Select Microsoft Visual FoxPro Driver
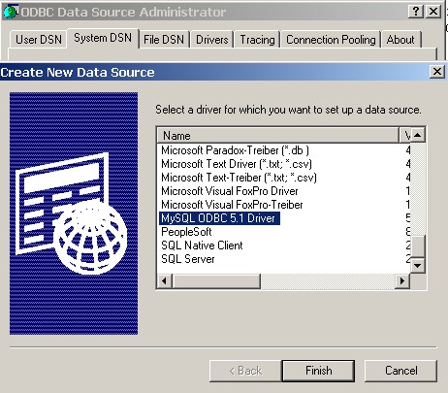448x393 pixels. coord(230,191)
